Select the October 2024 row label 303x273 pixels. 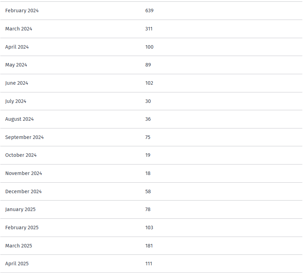point(21,155)
